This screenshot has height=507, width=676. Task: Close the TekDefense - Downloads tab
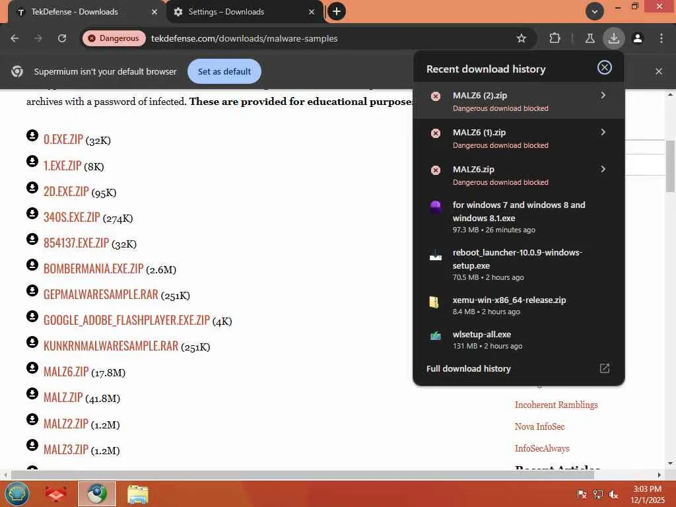point(154,12)
